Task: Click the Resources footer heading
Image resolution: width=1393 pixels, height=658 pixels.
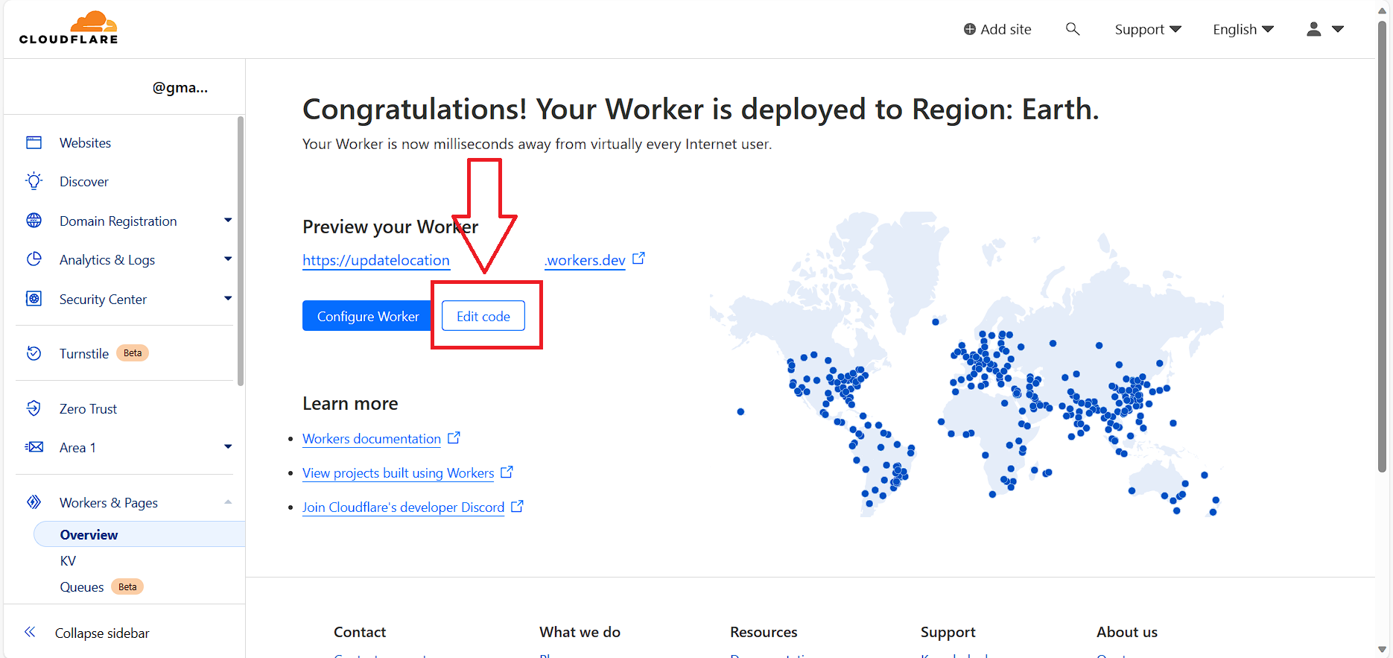Action: click(764, 632)
